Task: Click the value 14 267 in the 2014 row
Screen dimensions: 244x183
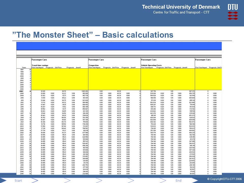Action: pos(43,107)
